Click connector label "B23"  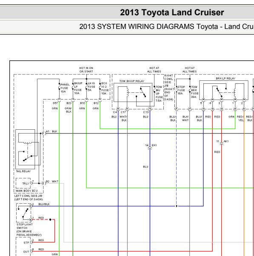[69, 103]
